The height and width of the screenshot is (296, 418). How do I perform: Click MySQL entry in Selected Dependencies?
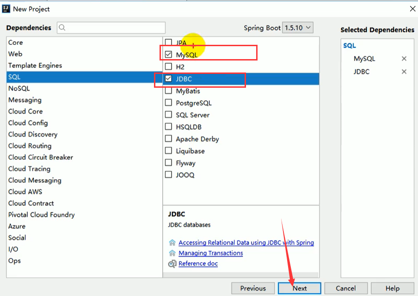point(364,59)
